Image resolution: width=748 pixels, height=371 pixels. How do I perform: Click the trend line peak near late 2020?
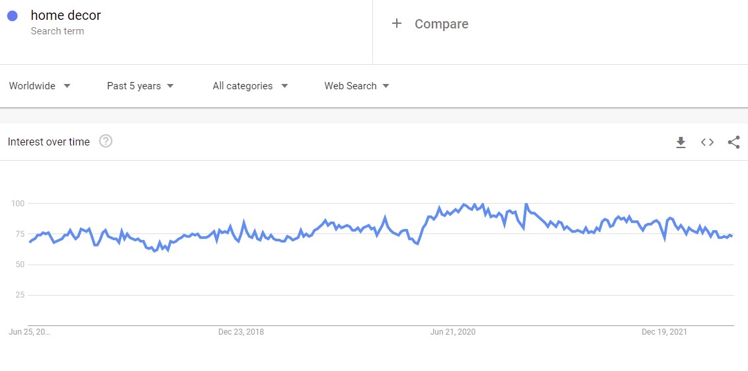coord(526,204)
